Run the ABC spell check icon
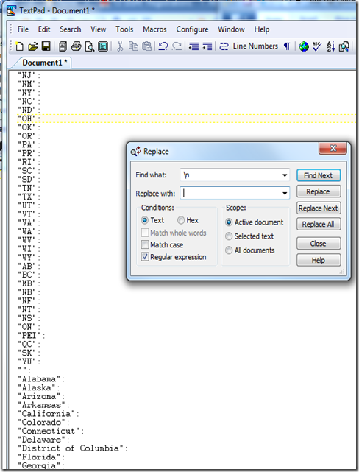Image resolution: width=359 pixels, height=472 pixels. (x=317, y=46)
